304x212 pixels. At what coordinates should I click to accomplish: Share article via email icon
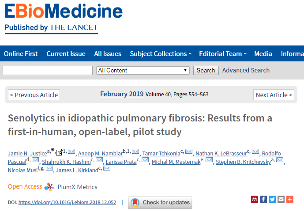pos(281,199)
